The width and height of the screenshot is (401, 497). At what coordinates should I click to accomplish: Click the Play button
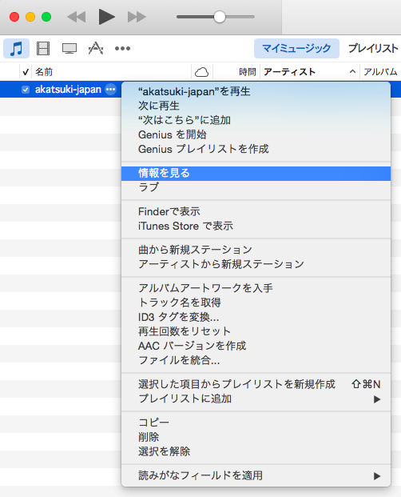point(106,17)
